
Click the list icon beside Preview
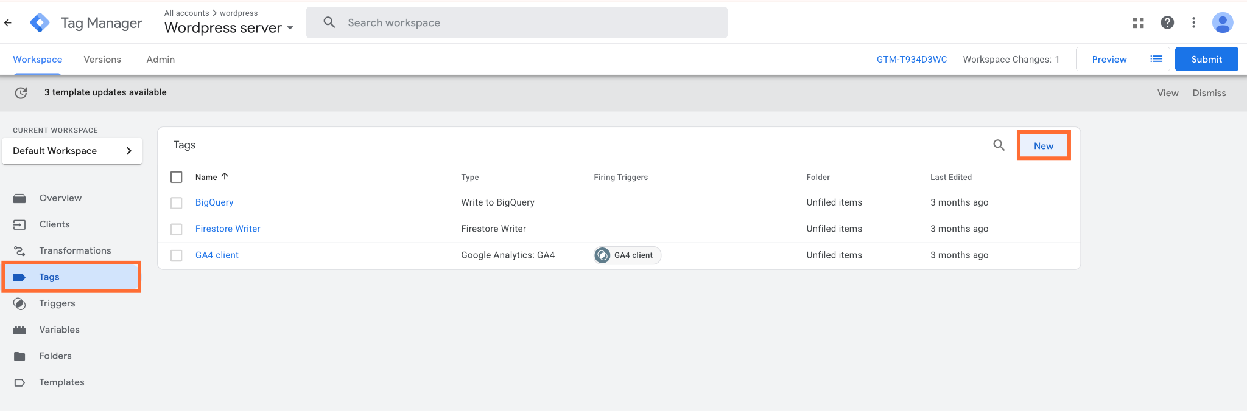click(1156, 59)
